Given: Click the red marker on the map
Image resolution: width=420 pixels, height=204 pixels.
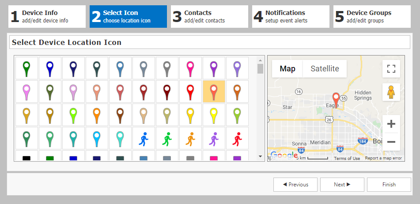Looking at the screenshot, I should click(x=336, y=100).
